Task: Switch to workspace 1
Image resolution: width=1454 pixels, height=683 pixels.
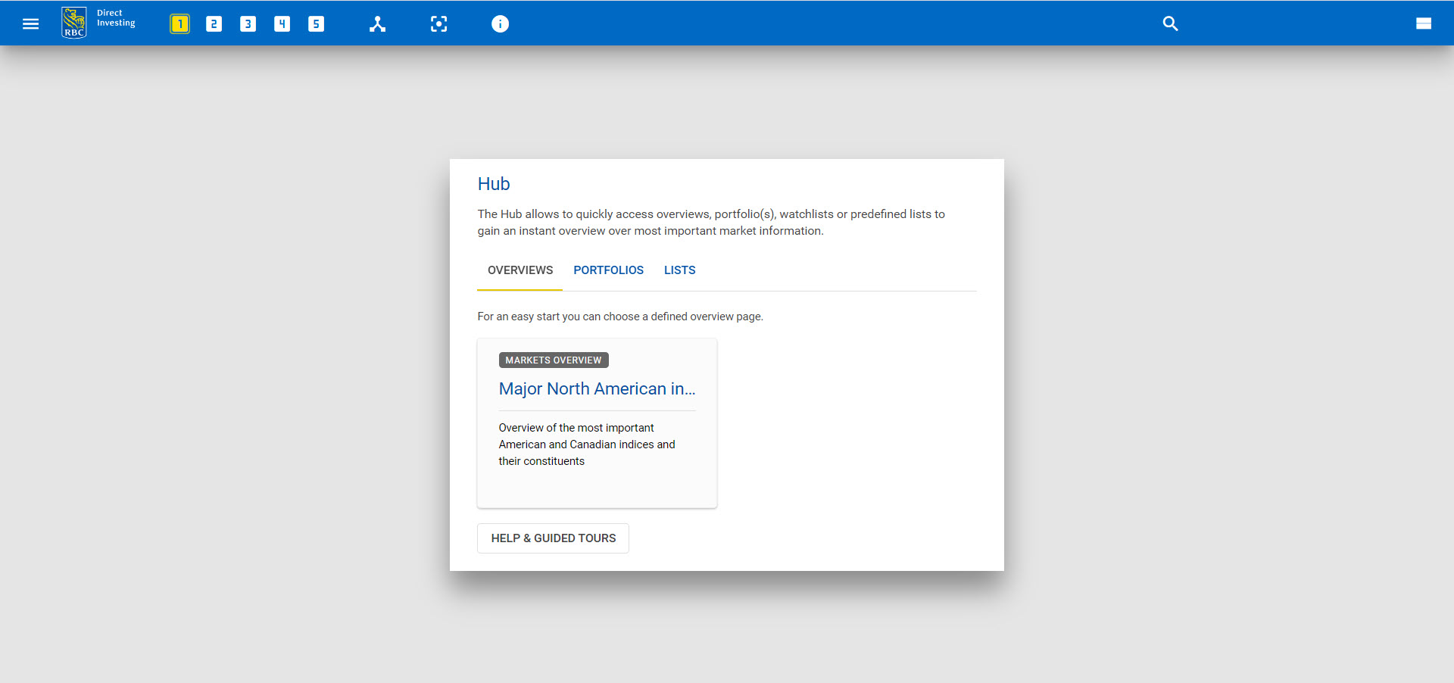Action: pyautogui.click(x=179, y=24)
